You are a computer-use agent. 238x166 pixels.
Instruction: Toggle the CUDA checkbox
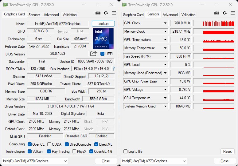tap(49, 144)
